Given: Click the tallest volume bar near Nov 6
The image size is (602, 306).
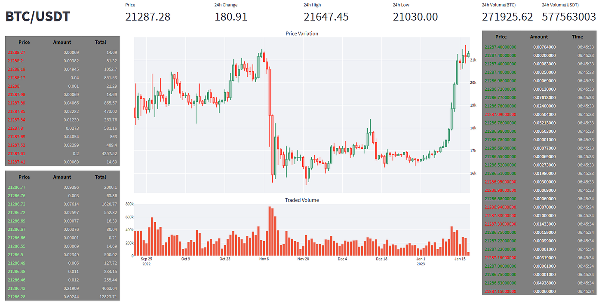Looking at the screenshot, I should tap(270, 231).
